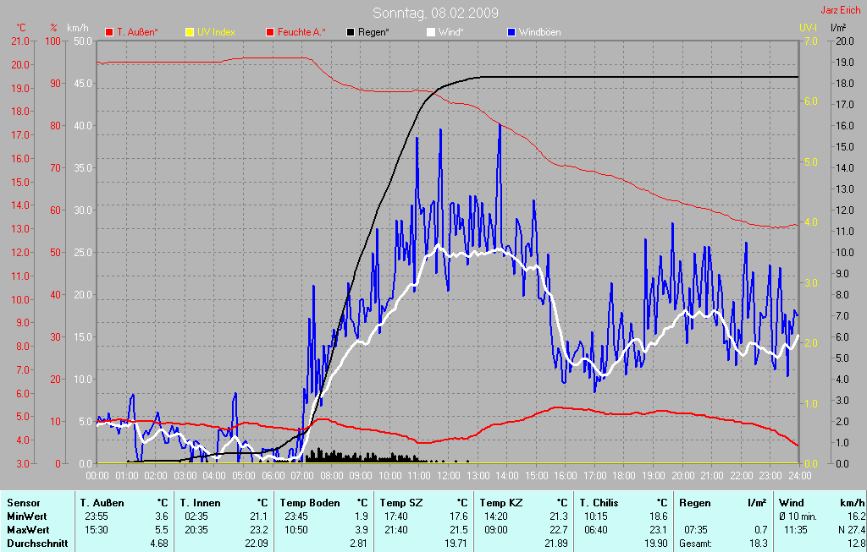Click the blue Windböen legend swatch
The height and width of the screenshot is (552, 867).
[x=511, y=32]
